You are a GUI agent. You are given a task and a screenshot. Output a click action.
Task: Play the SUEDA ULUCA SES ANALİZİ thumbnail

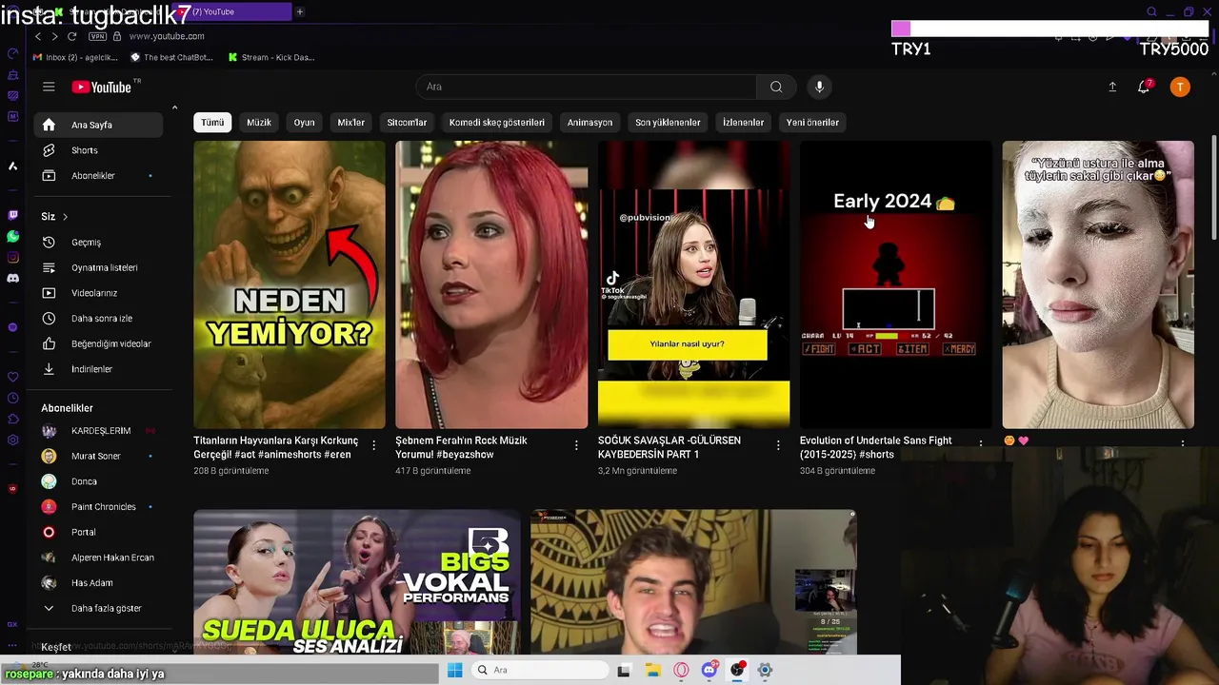coord(356,582)
